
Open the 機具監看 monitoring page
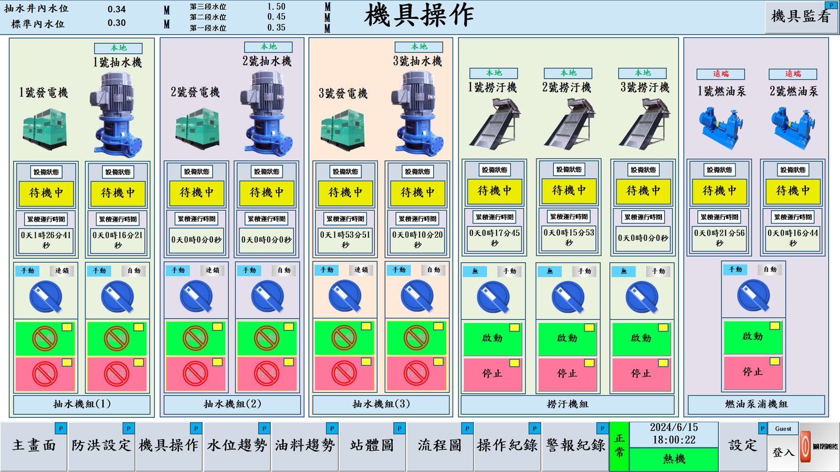point(801,17)
